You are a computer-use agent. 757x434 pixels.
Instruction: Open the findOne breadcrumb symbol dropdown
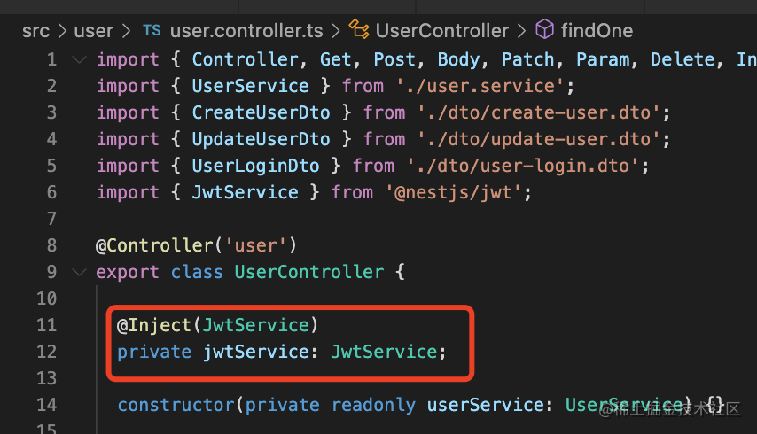point(597,31)
